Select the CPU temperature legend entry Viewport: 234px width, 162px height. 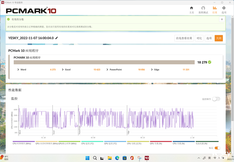tap(92, 143)
